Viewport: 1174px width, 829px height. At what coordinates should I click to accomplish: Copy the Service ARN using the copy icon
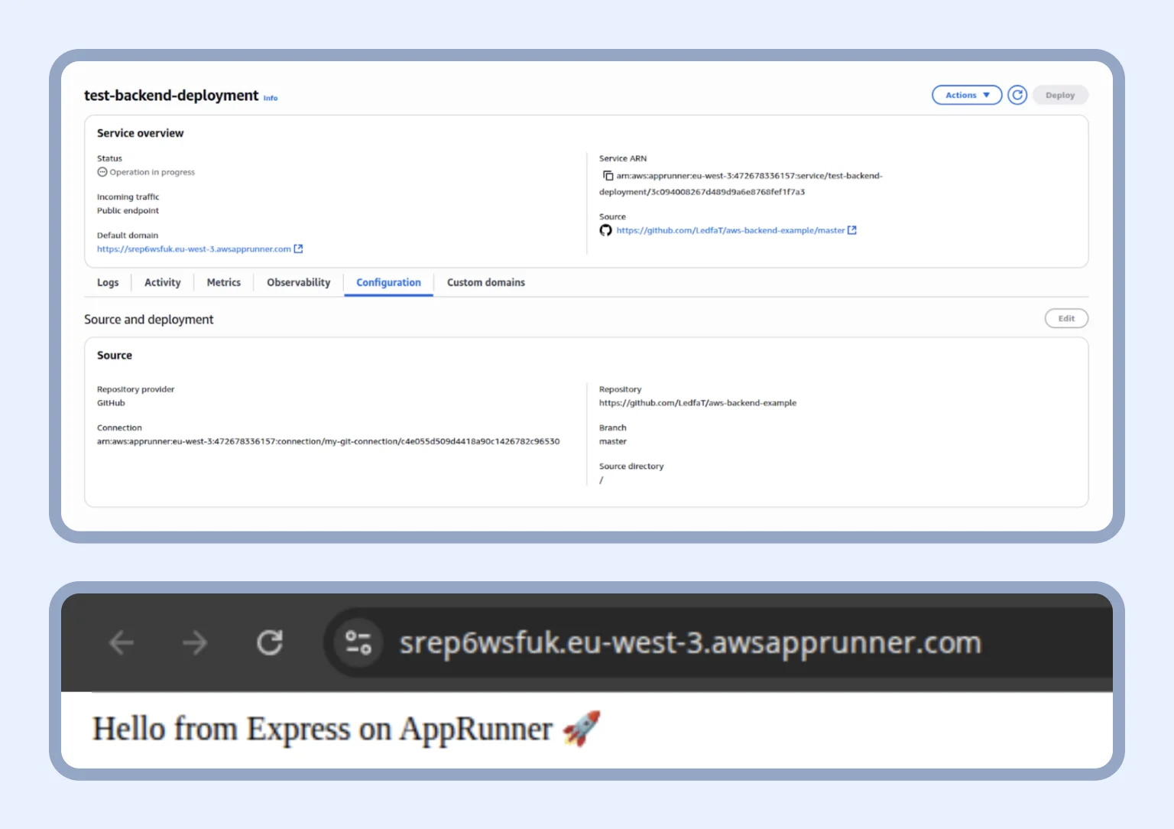(608, 175)
